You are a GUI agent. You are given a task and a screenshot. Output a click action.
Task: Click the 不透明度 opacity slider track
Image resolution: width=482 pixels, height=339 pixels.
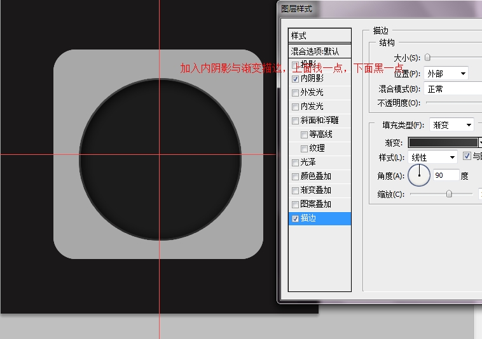(x=454, y=103)
